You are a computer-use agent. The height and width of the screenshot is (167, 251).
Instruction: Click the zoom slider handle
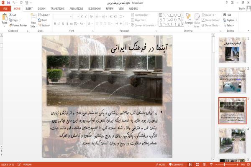[x=224, y=164]
